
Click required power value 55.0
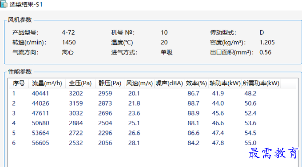point(250,143)
